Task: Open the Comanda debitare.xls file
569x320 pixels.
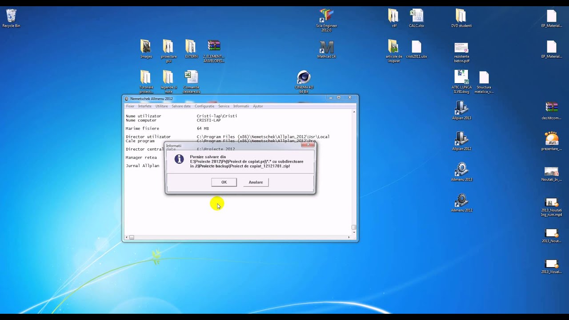Action: tap(191, 82)
